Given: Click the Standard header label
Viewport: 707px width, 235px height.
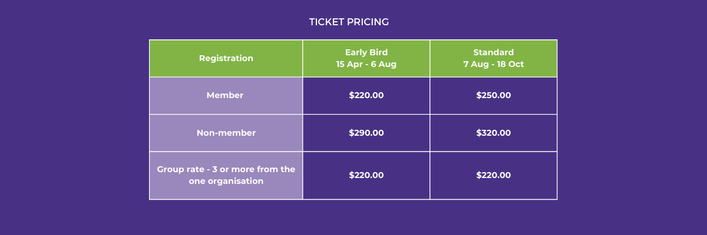Looking at the screenshot, I should point(494,52).
